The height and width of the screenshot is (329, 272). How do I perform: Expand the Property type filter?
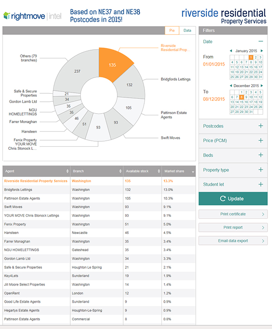(x=261, y=170)
